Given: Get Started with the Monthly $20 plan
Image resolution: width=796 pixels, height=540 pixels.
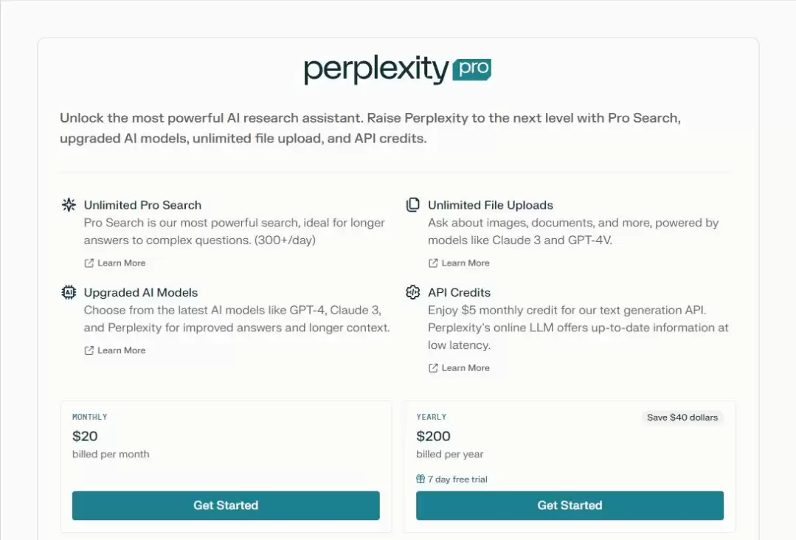Looking at the screenshot, I should tap(226, 505).
